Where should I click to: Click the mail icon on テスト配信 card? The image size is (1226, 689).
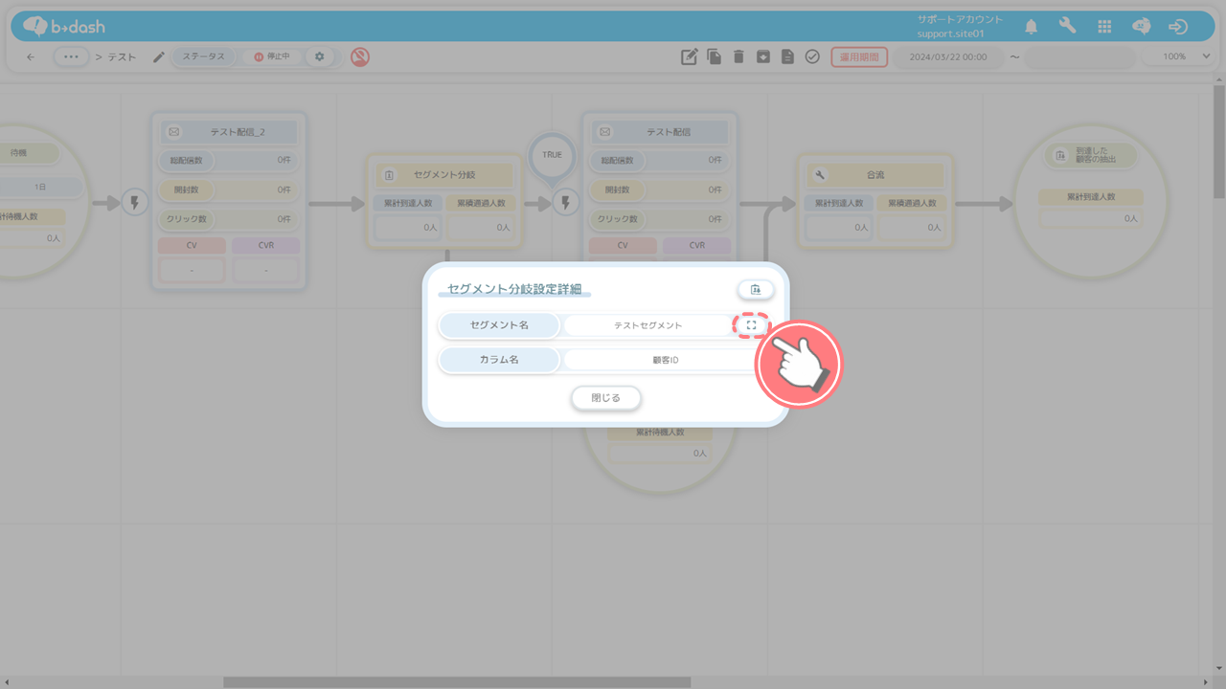click(x=605, y=132)
